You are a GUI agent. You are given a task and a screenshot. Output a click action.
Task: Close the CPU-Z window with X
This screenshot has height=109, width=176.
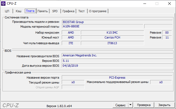(x=169, y=4)
